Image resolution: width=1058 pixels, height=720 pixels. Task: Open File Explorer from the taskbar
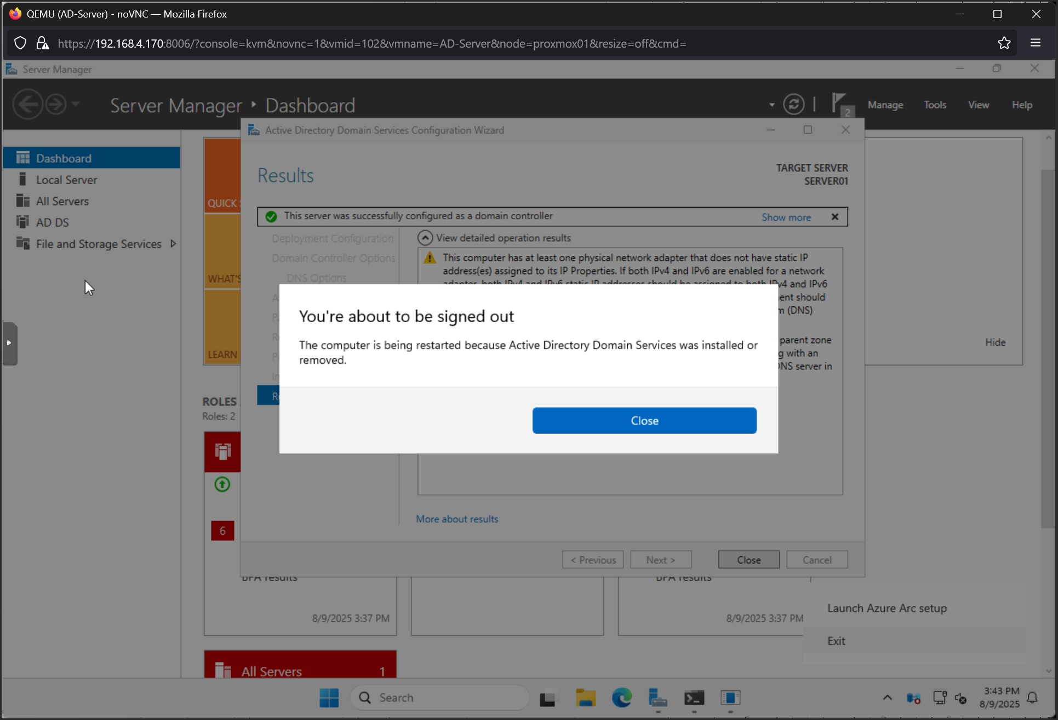coord(585,698)
